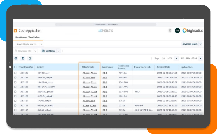The height and width of the screenshot is (134, 217).
Task: Go to the previous page arrow
Action: (177, 58)
